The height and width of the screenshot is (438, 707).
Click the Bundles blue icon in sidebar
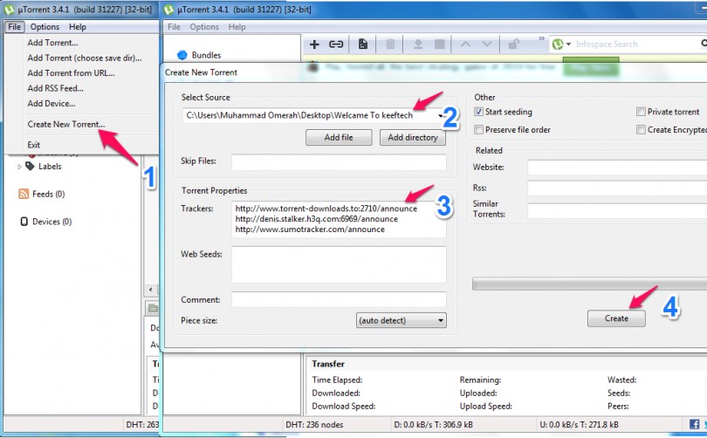point(182,55)
